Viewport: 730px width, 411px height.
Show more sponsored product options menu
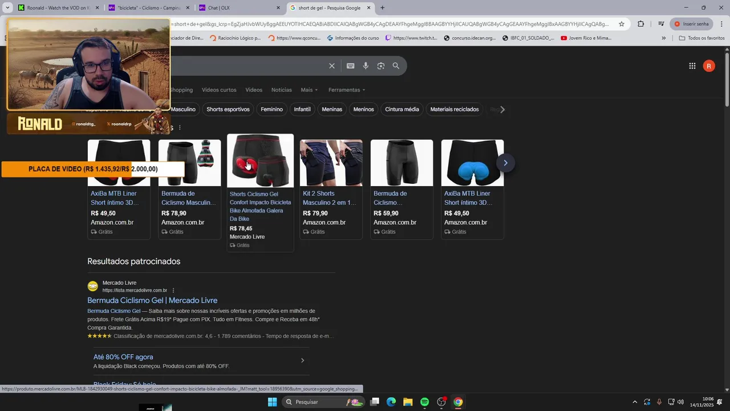point(180,128)
